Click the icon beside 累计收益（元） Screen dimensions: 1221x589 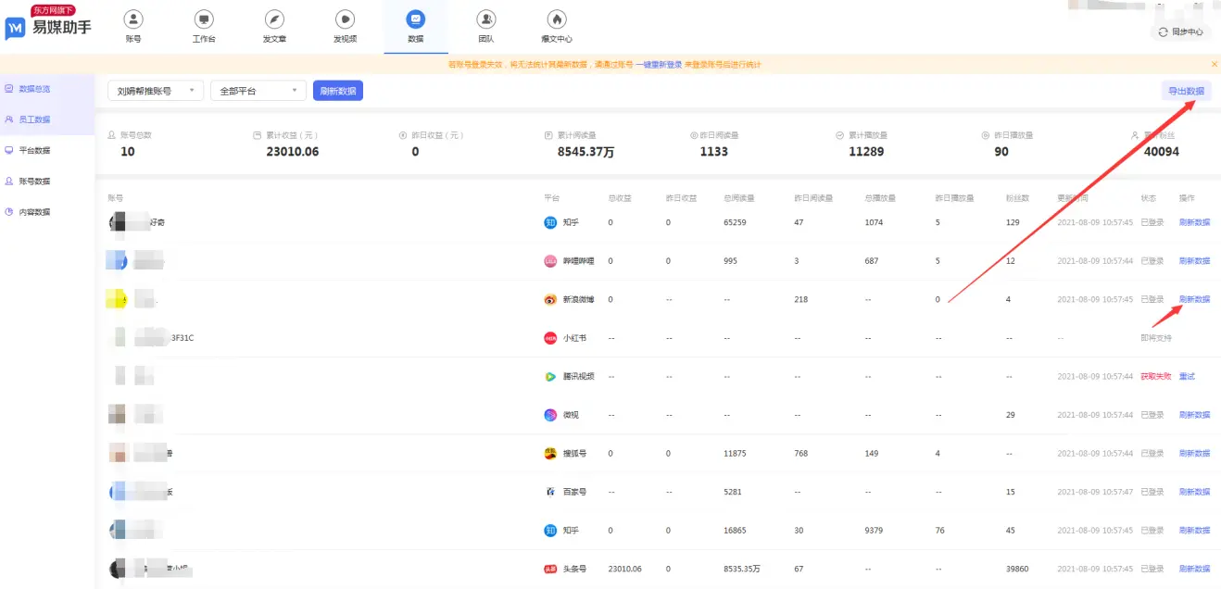258,135
